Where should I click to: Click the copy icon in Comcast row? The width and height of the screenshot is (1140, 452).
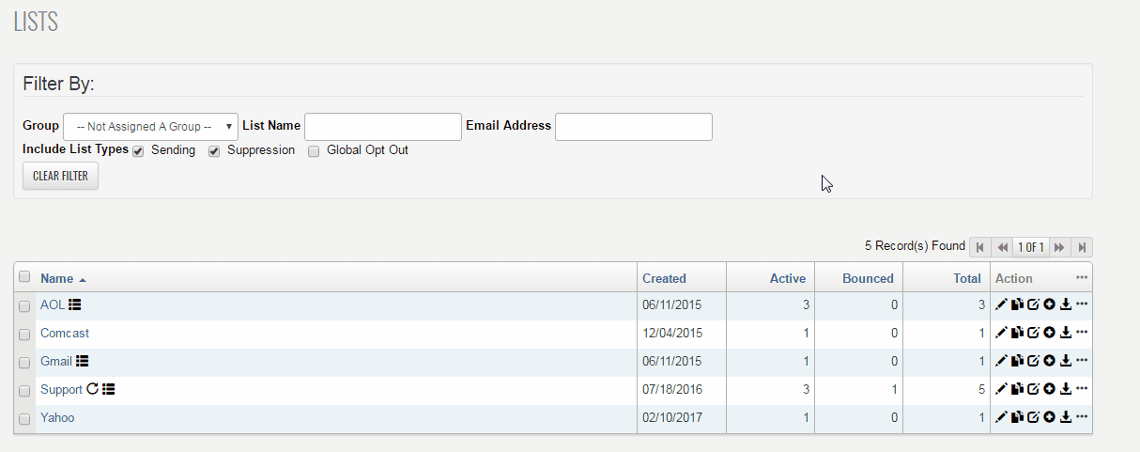click(x=1017, y=333)
